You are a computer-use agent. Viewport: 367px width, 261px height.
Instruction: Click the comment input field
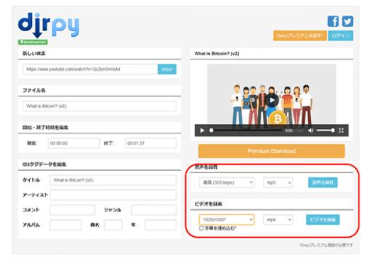(72, 210)
